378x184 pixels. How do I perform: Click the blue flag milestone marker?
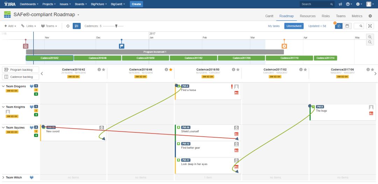[121, 46]
